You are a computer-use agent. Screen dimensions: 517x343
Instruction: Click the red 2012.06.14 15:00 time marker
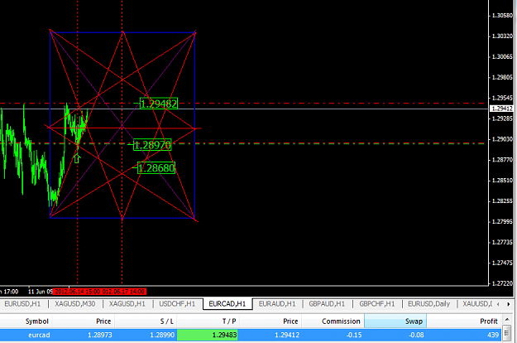(x=77, y=292)
